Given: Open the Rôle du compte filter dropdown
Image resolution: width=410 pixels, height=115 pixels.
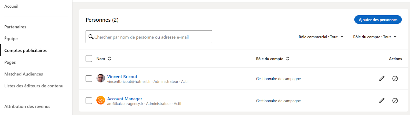Looking at the screenshot, I should coord(375,37).
